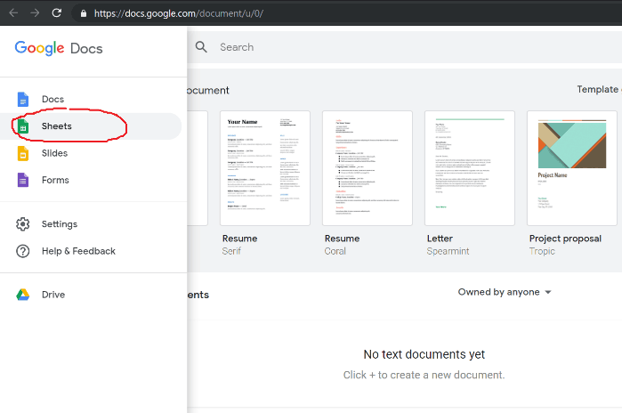622x413 pixels.
Task: Open the Resume Coral template thumbnail
Action: pos(368,168)
